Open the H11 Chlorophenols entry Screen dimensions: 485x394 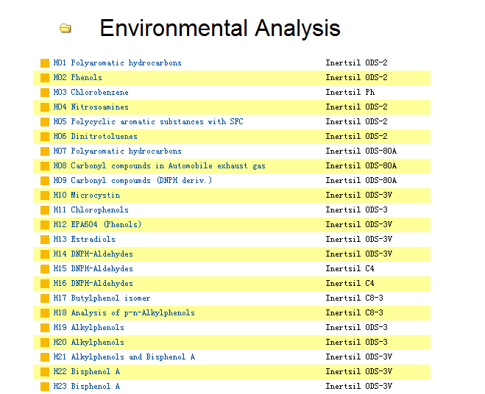tap(91, 209)
